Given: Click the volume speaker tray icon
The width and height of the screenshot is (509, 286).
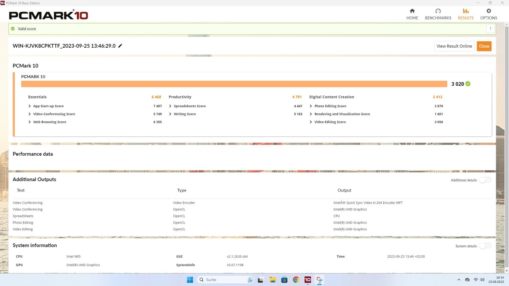Looking at the screenshot, I should (482, 280).
